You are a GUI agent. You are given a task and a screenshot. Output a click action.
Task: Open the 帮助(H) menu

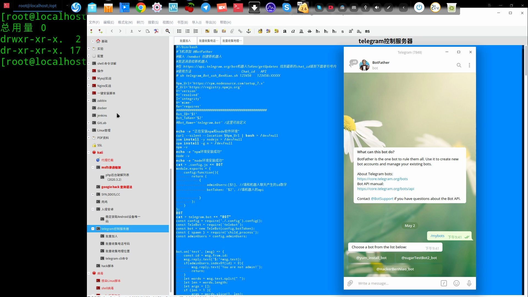pos(226,22)
